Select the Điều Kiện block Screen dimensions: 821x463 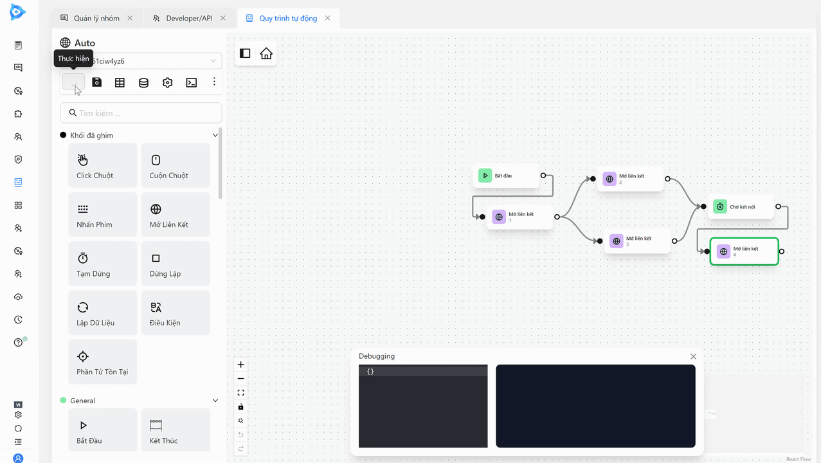(x=176, y=313)
